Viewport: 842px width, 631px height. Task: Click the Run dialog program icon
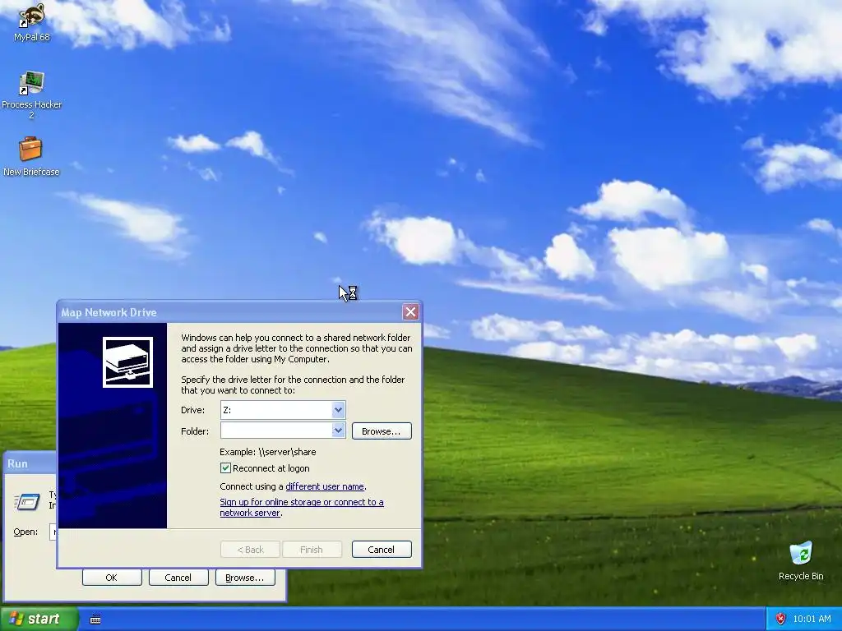[27, 502]
